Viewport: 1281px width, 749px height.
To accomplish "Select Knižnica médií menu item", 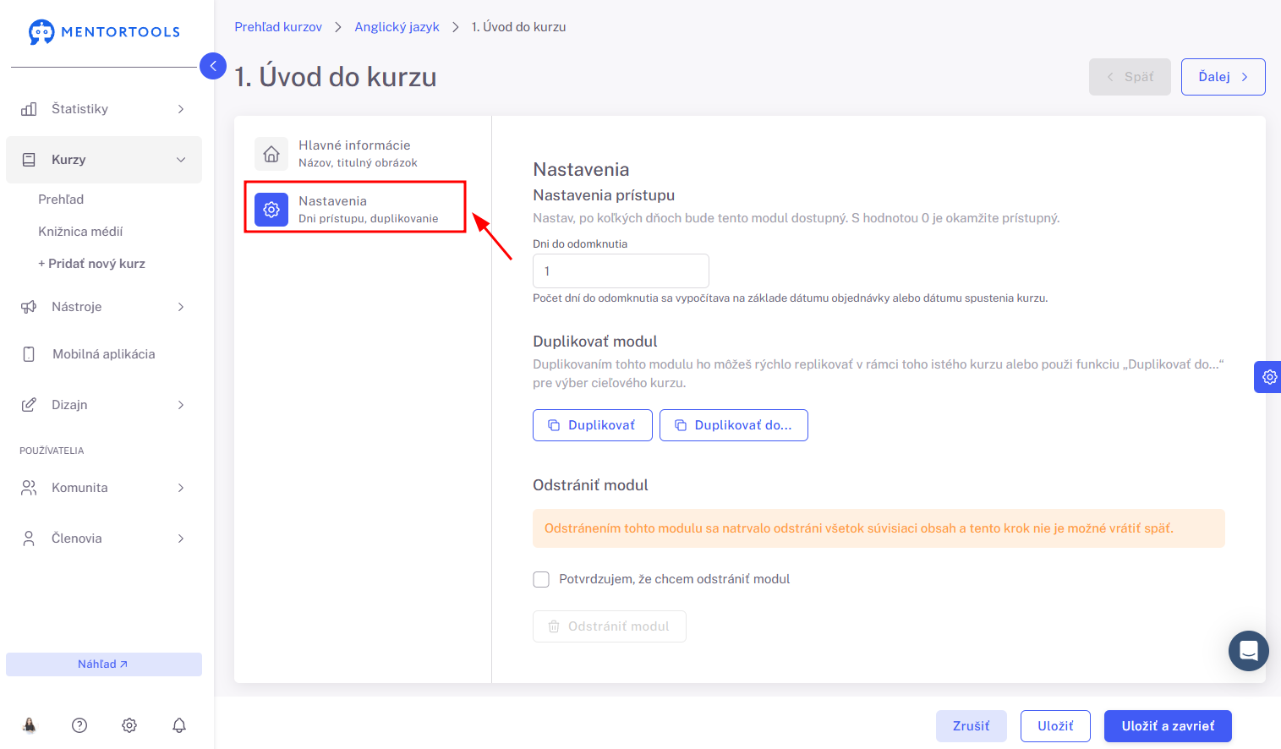I will coord(80,232).
